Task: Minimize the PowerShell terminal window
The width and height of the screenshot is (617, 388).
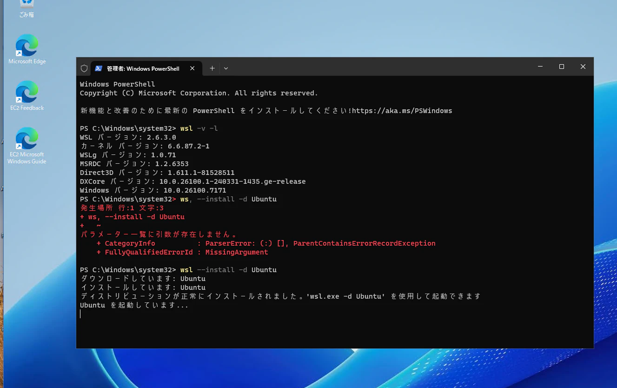Action: point(540,67)
